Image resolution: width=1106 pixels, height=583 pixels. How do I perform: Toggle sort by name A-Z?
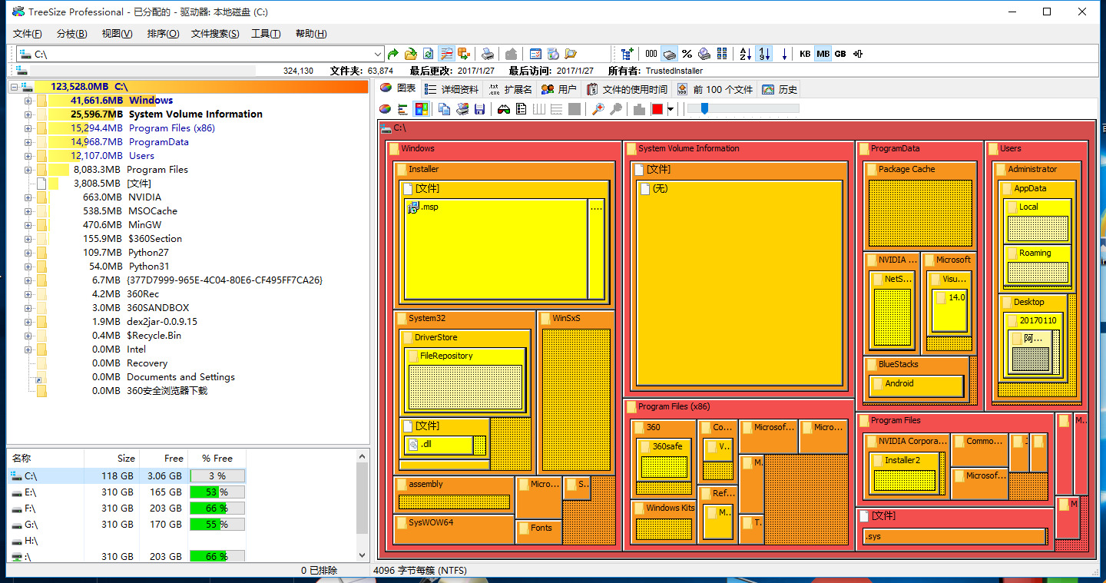click(746, 54)
